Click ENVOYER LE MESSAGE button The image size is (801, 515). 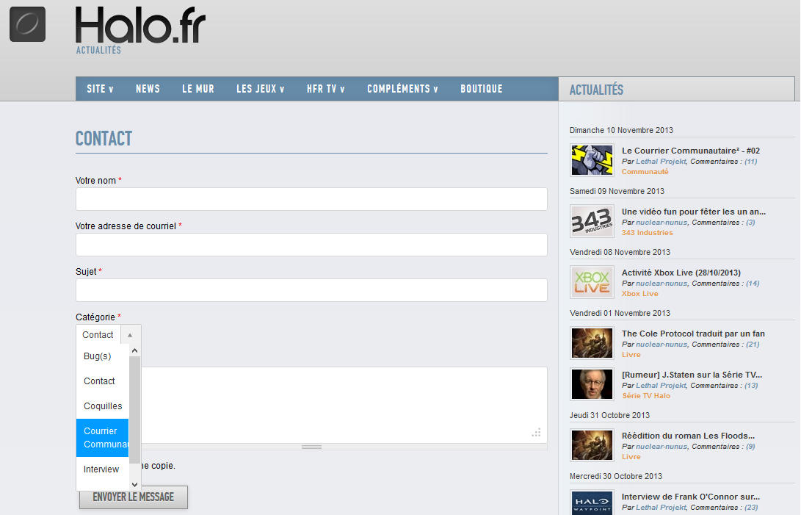pyautogui.click(x=134, y=497)
